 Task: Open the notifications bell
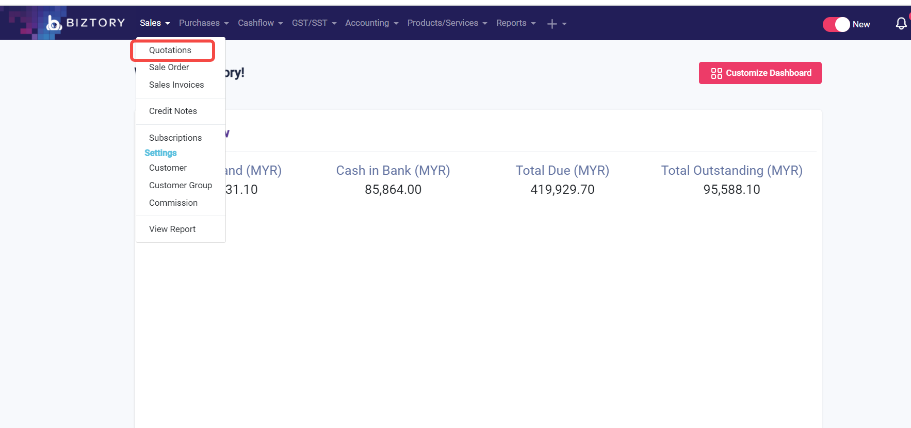(901, 23)
